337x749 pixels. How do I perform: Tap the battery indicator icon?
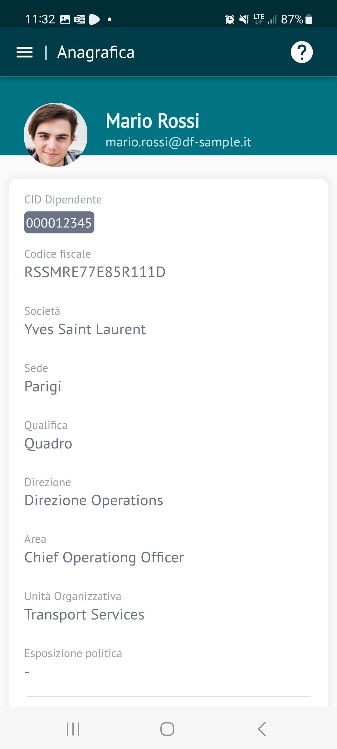click(x=309, y=19)
